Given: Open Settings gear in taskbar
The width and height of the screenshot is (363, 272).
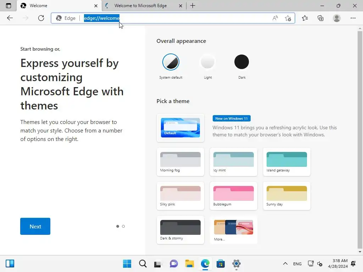Looking at the screenshot, I should coord(236,263).
